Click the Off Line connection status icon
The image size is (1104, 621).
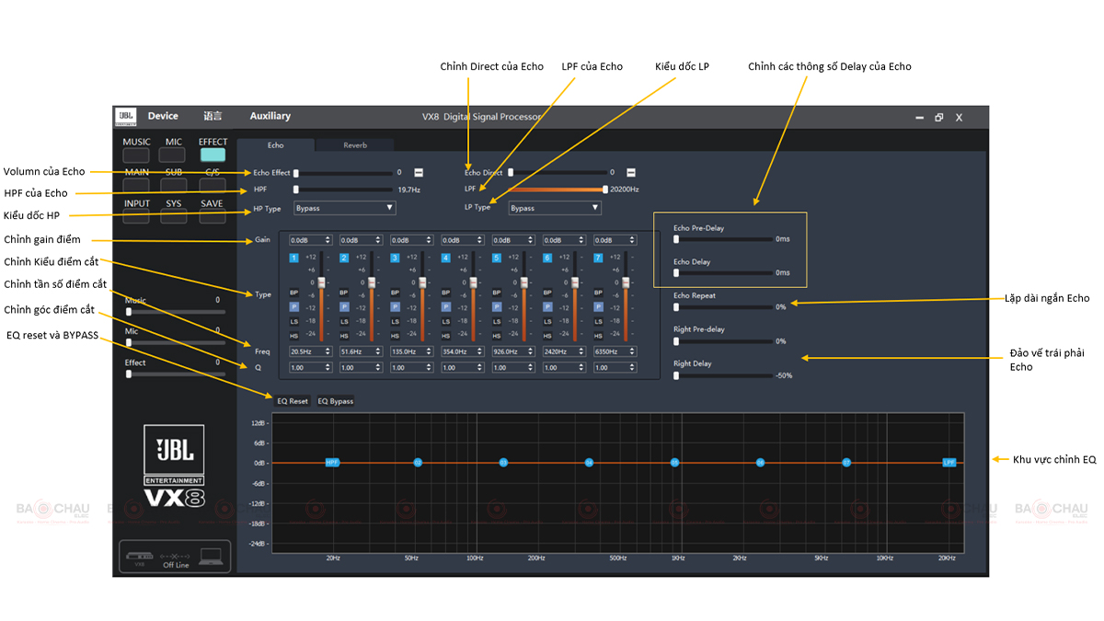(x=175, y=558)
